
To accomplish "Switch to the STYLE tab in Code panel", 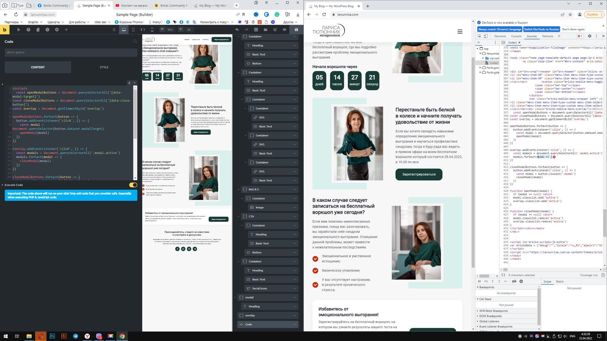I will click(104, 67).
